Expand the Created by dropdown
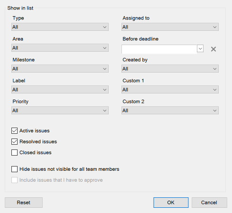 tap(170, 69)
